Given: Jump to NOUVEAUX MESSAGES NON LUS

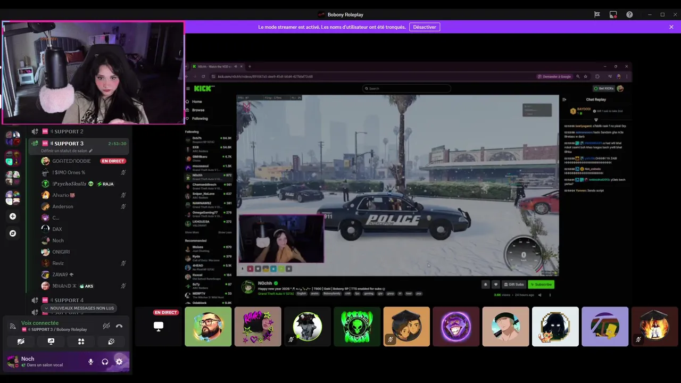Looking at the screenshot, I should (79, 308).
